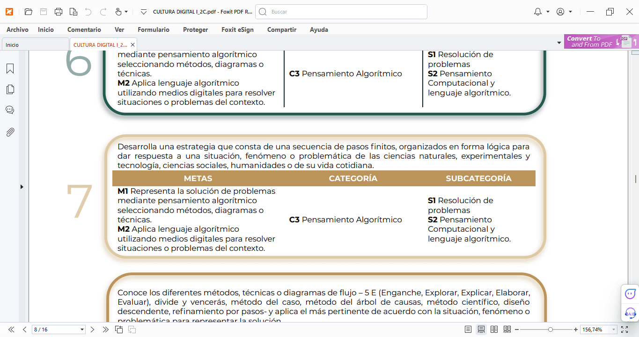Switch to single page view
This screenshot has width=639, height=337.
(468, 330)
